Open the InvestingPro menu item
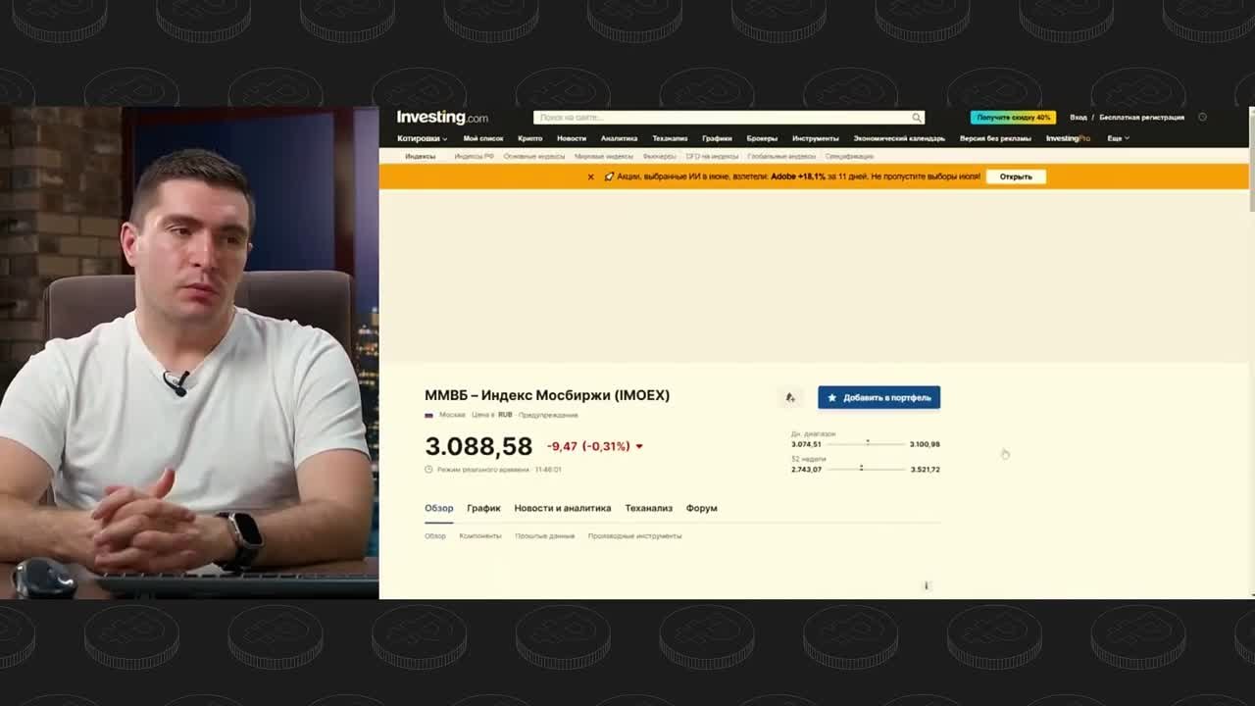 click(x=1068, y=138)
